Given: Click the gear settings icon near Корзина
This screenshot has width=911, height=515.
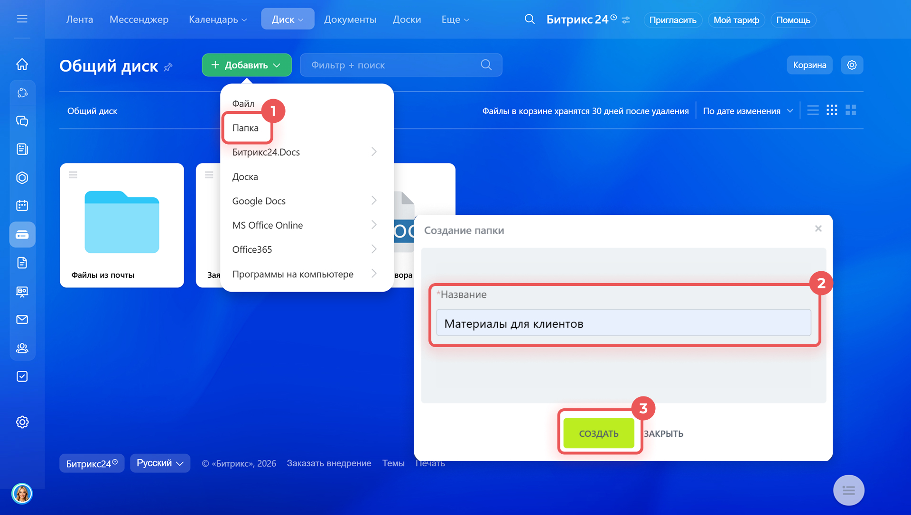Looking at the screenshot, I should 852,65.
